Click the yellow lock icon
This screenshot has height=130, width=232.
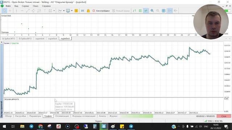[88, 10]
